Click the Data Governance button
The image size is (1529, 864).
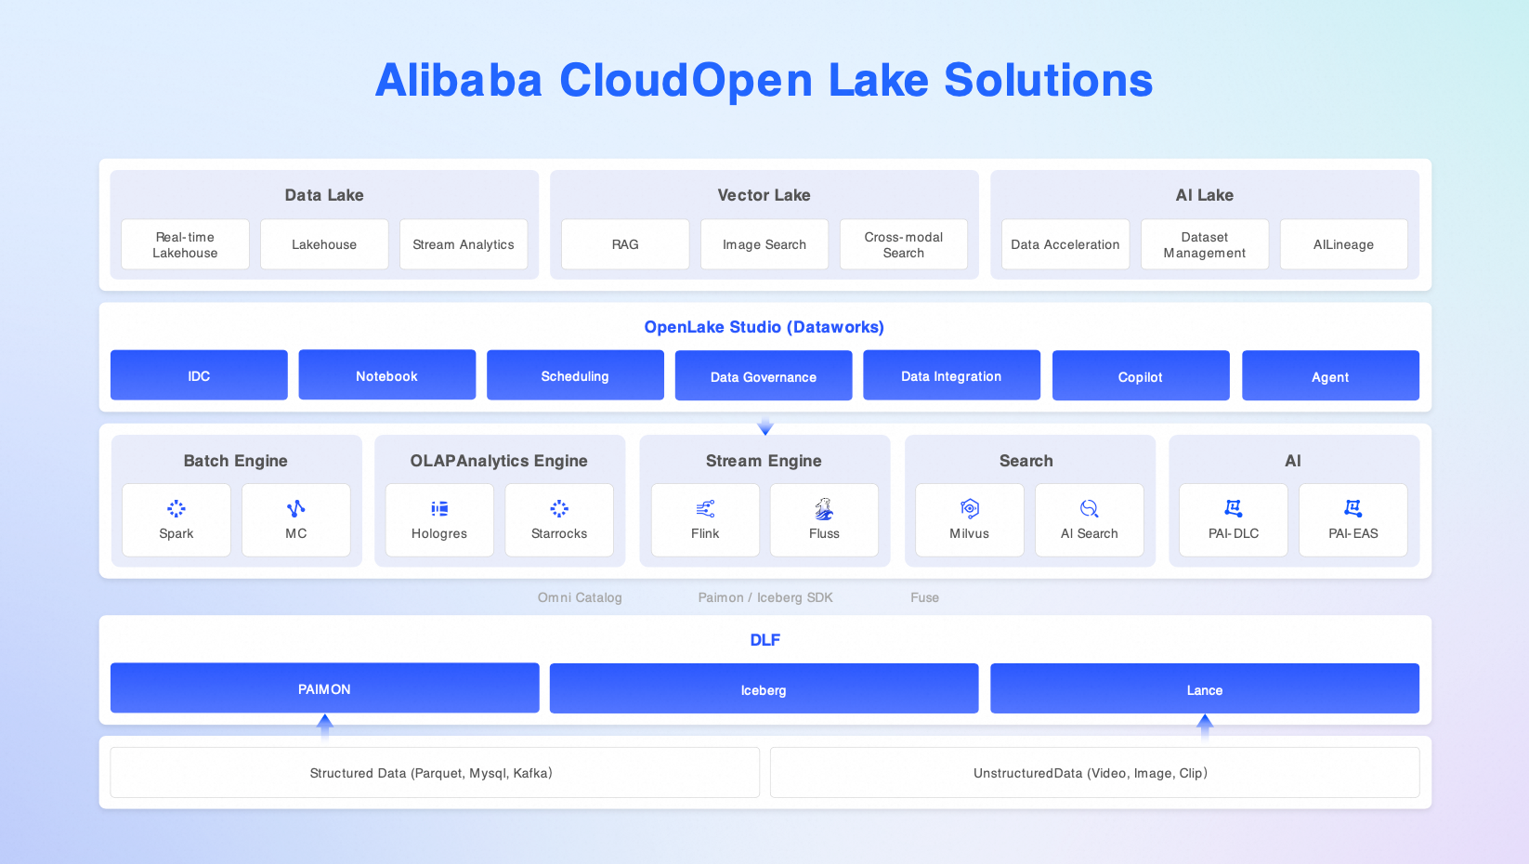click(764, 375)
